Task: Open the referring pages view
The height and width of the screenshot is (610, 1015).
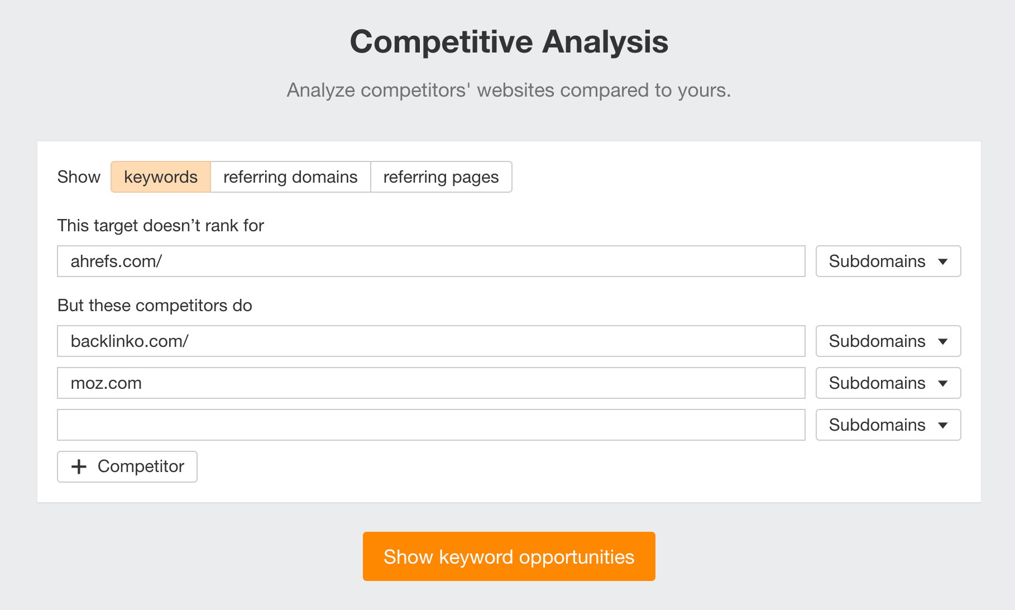Action: point(441,177)
